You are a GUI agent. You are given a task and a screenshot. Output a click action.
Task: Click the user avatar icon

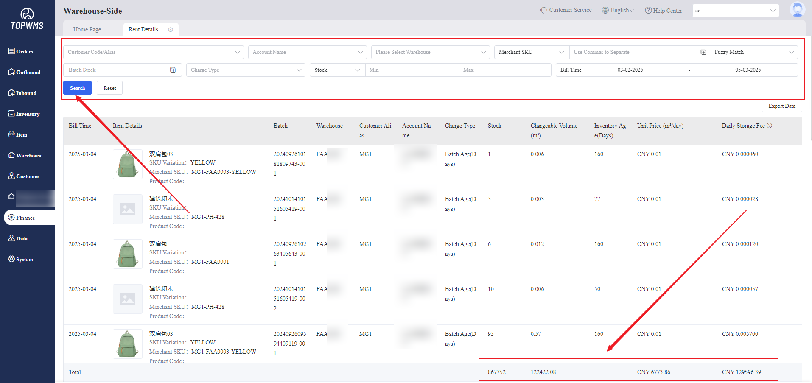coord(797,10)
